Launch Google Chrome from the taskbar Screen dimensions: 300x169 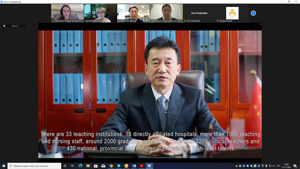pos(111,166)
